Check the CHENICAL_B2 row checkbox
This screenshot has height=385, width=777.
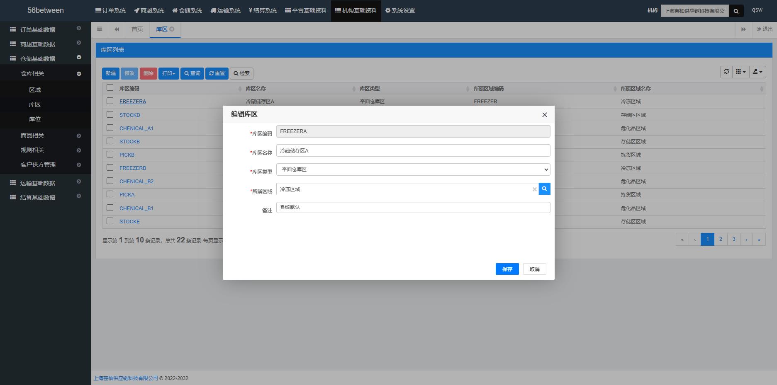click(110, 181)
